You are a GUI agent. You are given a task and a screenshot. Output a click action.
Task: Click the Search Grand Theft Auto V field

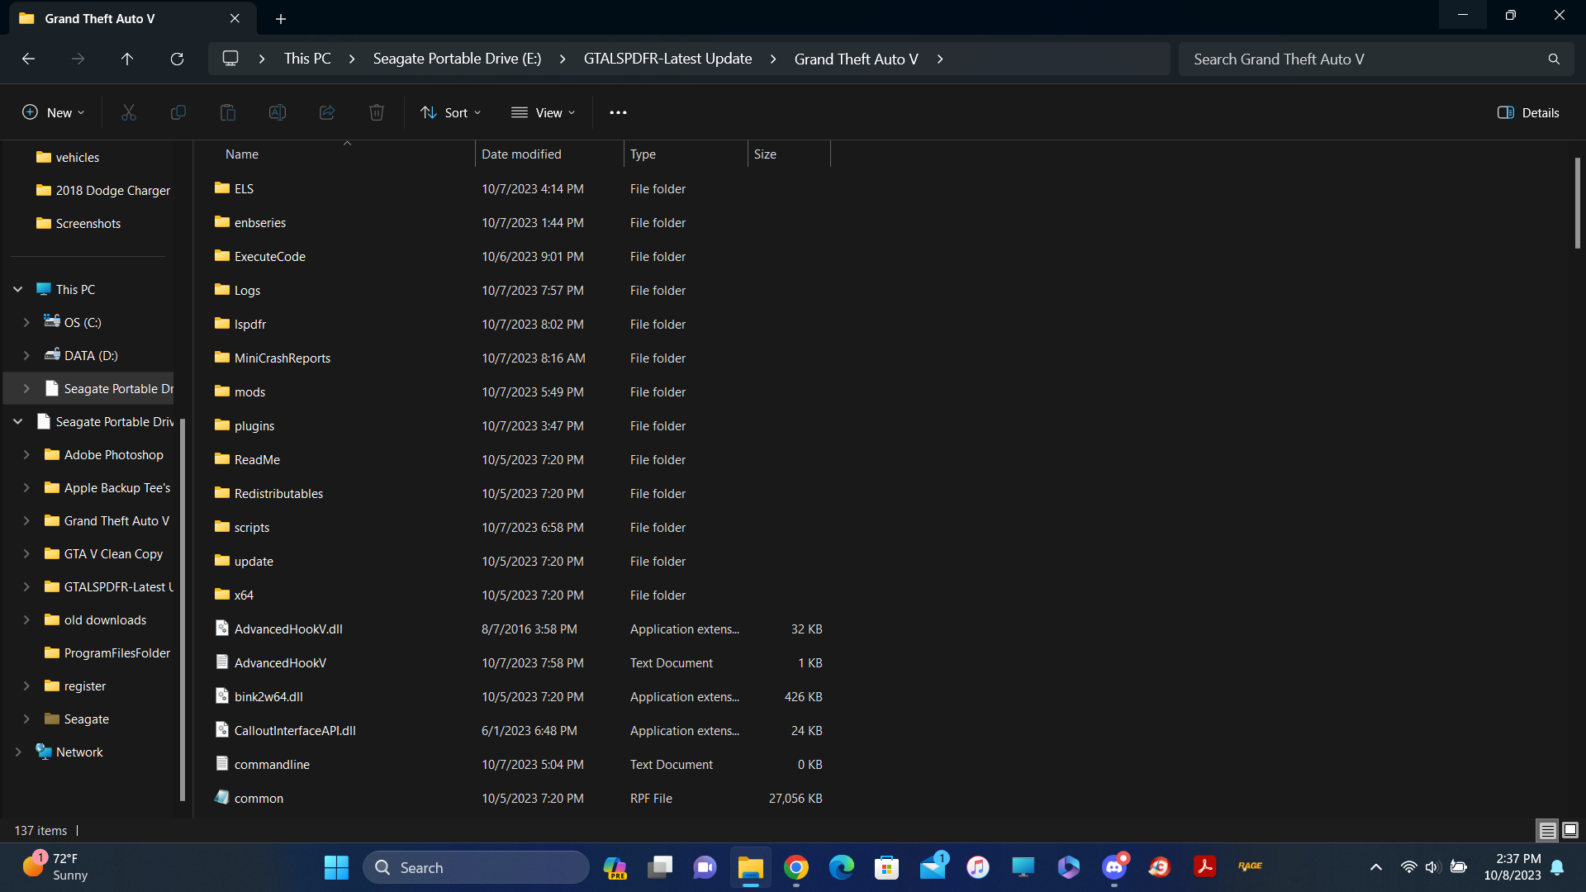pos(1363,59)
